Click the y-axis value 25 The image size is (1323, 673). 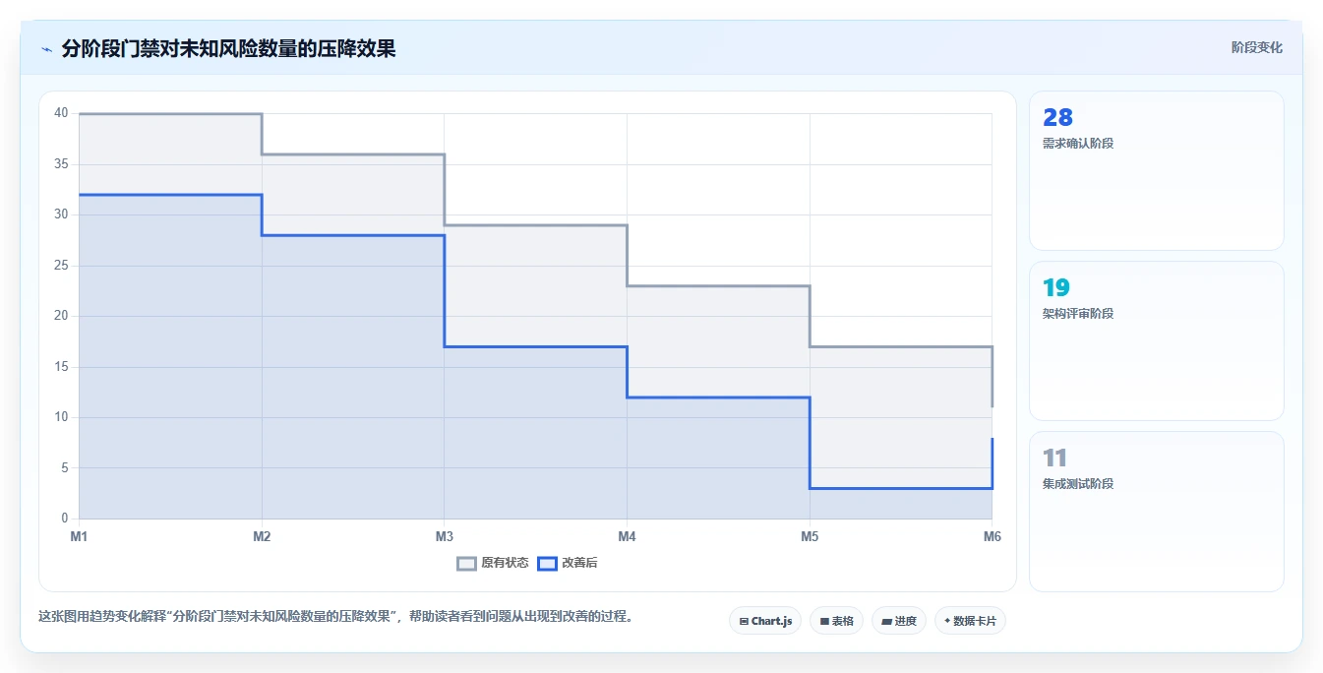(61, 266)
